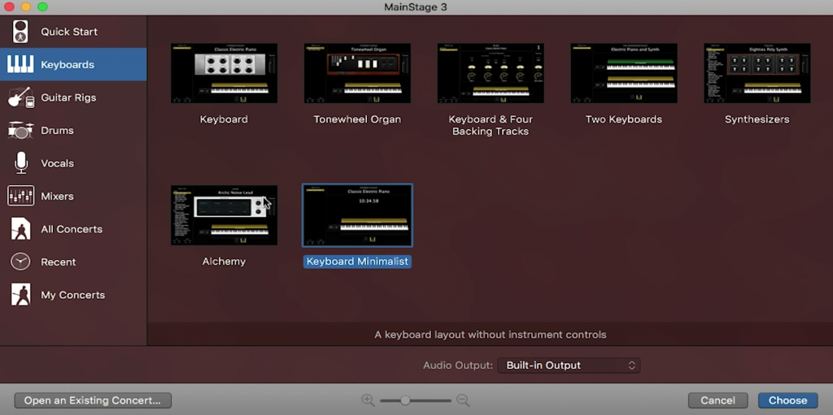This screenshot has width=833, height=415.
Task: Show Recent concerts list
Action: pyautogui.click(x=59, y=262)
